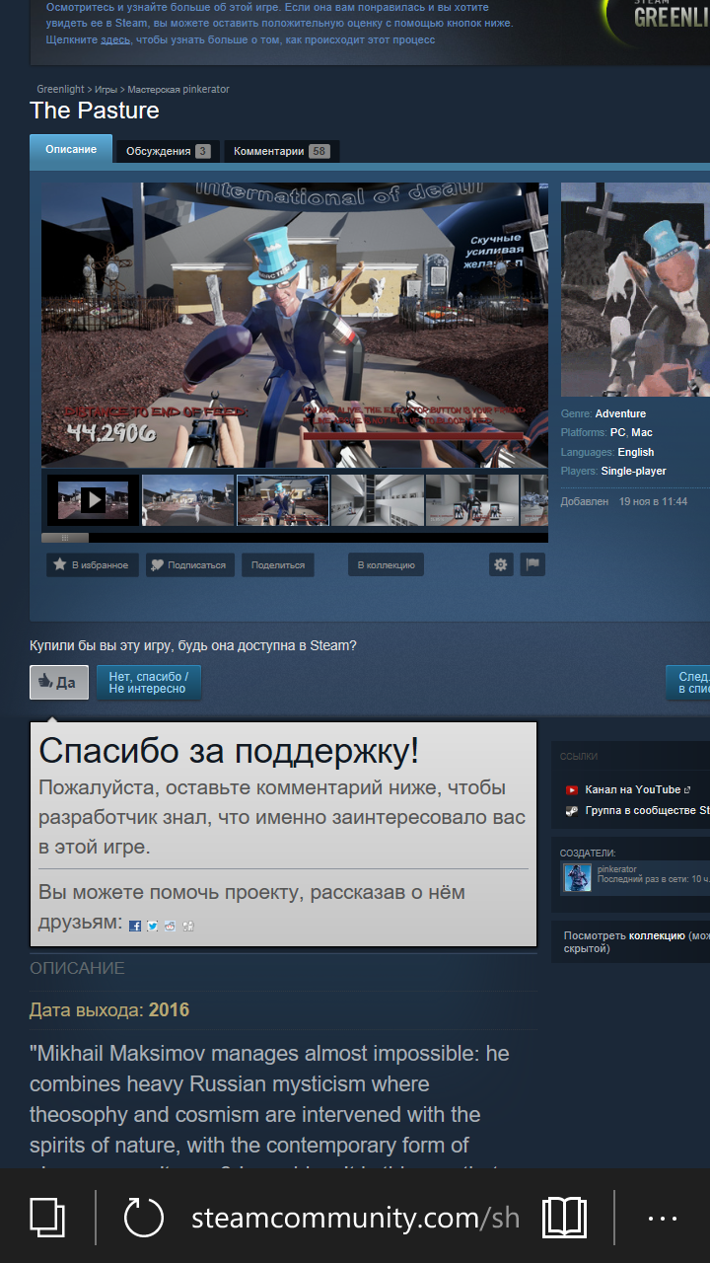The image size is (710, 1263).
Task: Click the discussions count badge 3
Action: (x=202, y=152)
